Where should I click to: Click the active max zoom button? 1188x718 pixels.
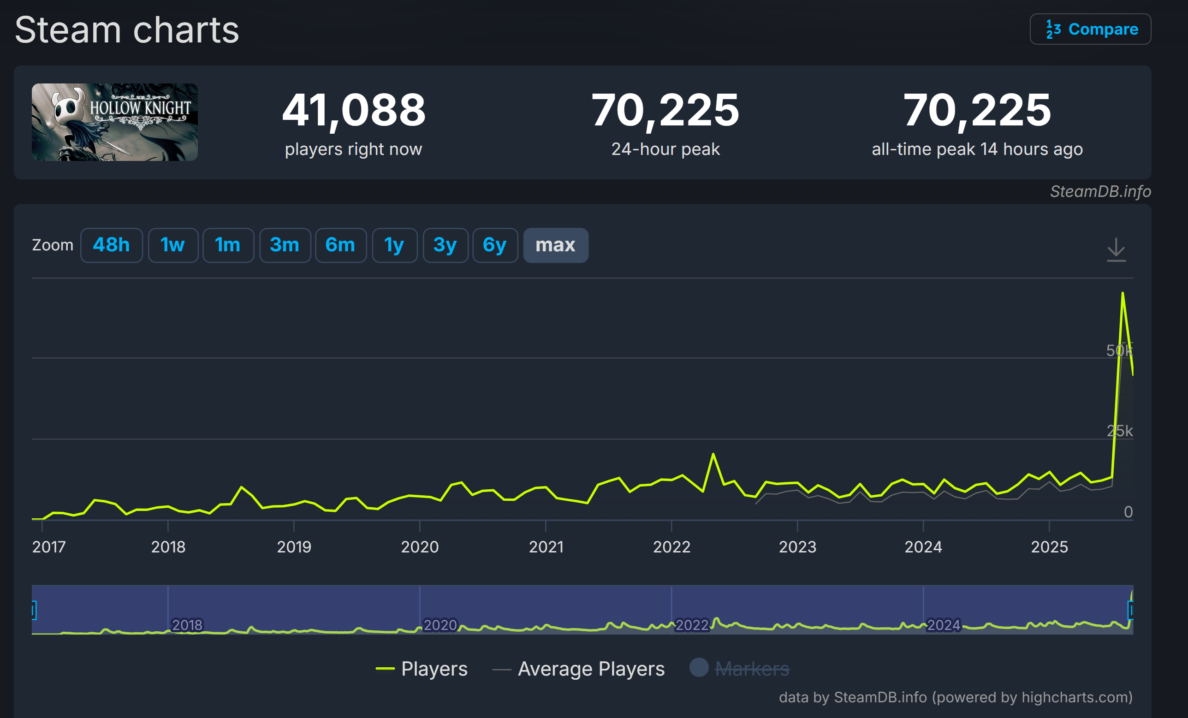pos(555,245)
